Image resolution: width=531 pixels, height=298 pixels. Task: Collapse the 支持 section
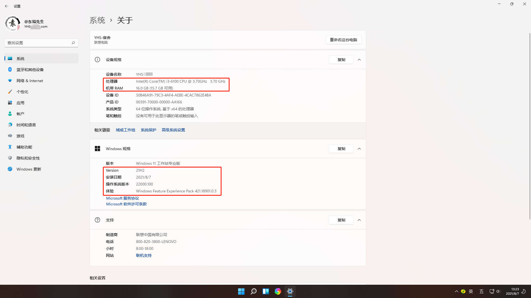click(359, 220)
